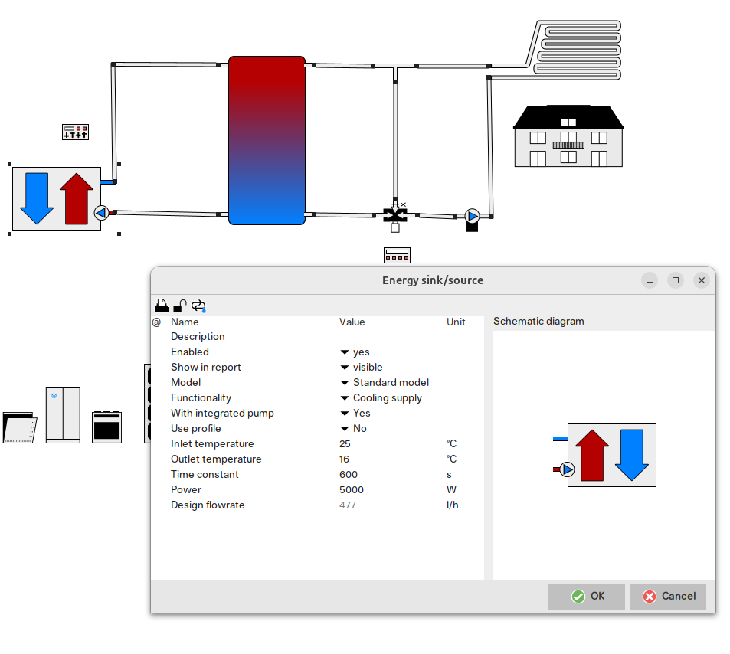Click the swap arrows icon with water drop
730x654 pixels.
pyautogui.click(x=198, y=306)
